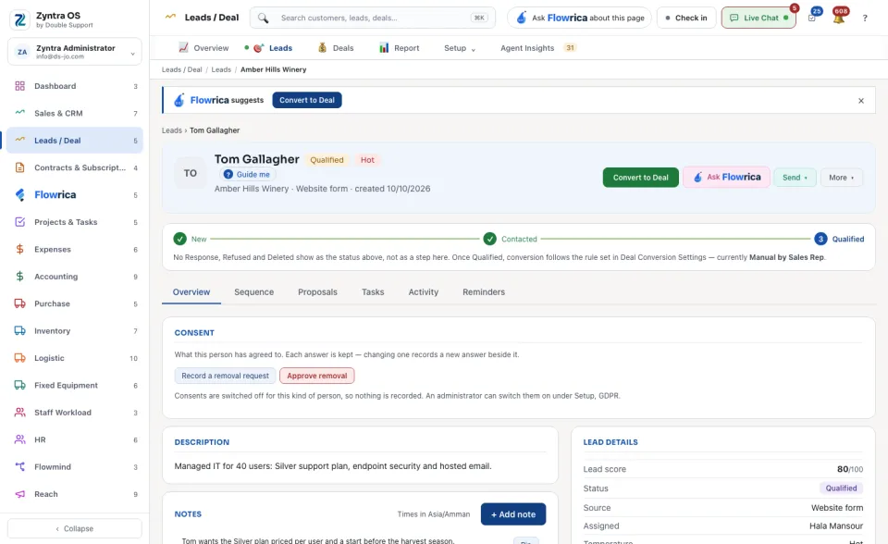Click the New step in progress tracker

click(x=191, y=239)
